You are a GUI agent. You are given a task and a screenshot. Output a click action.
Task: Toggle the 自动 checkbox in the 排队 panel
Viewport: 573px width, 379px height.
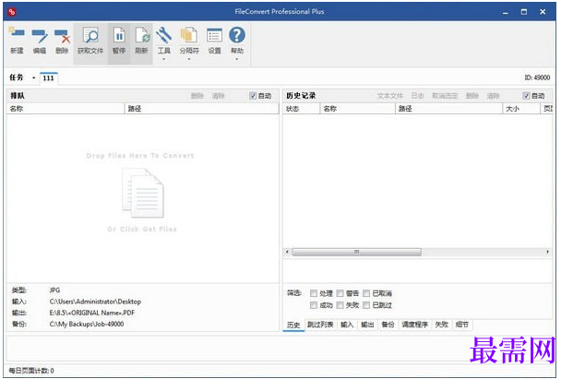(253, 96)
